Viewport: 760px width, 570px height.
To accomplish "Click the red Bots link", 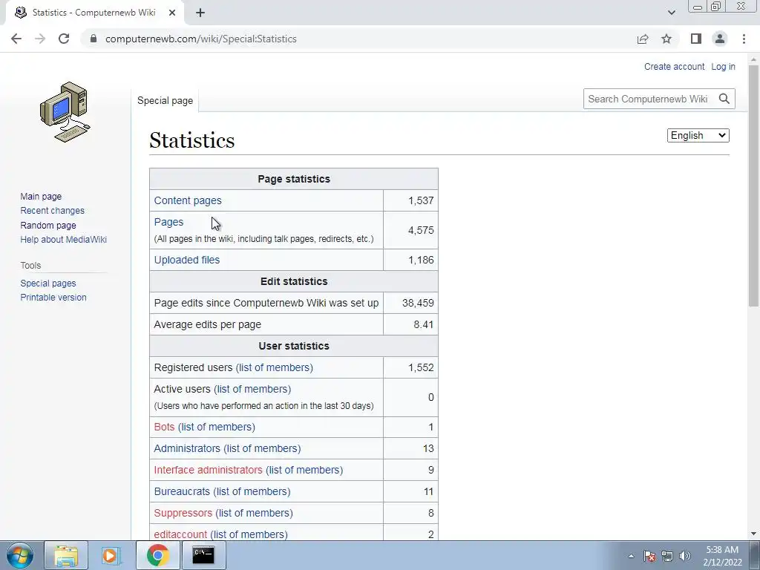I will point(164,427).
